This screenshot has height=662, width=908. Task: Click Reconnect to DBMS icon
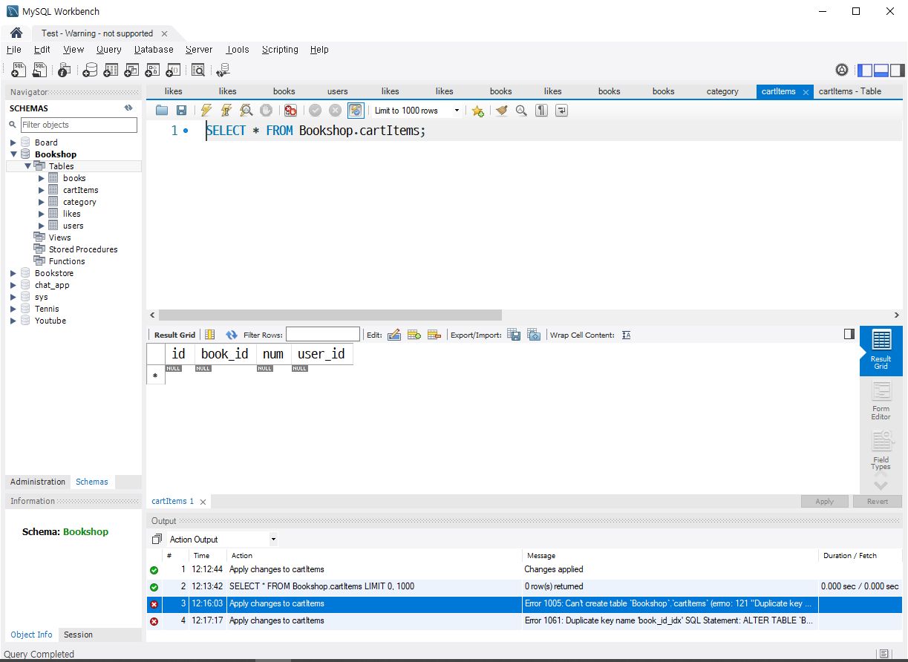[223, 70]
